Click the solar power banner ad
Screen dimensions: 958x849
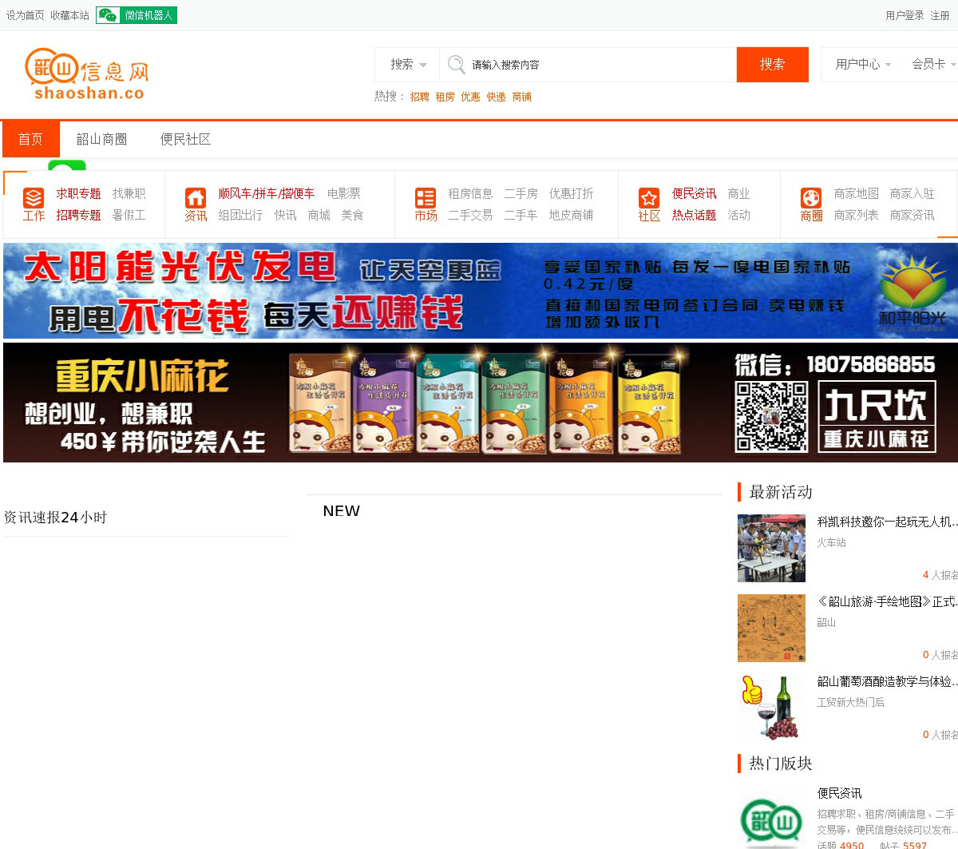[480, 291]
